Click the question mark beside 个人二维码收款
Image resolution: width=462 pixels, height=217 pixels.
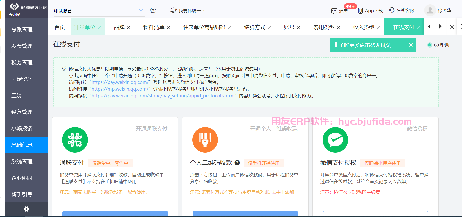tap(237, 163)
